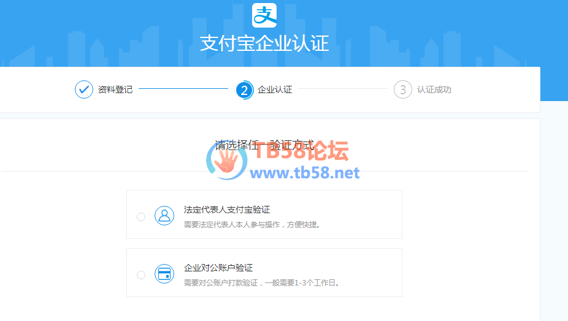Select the 法定代表人支付宝验证 radio button

click(x=141, y=217)
